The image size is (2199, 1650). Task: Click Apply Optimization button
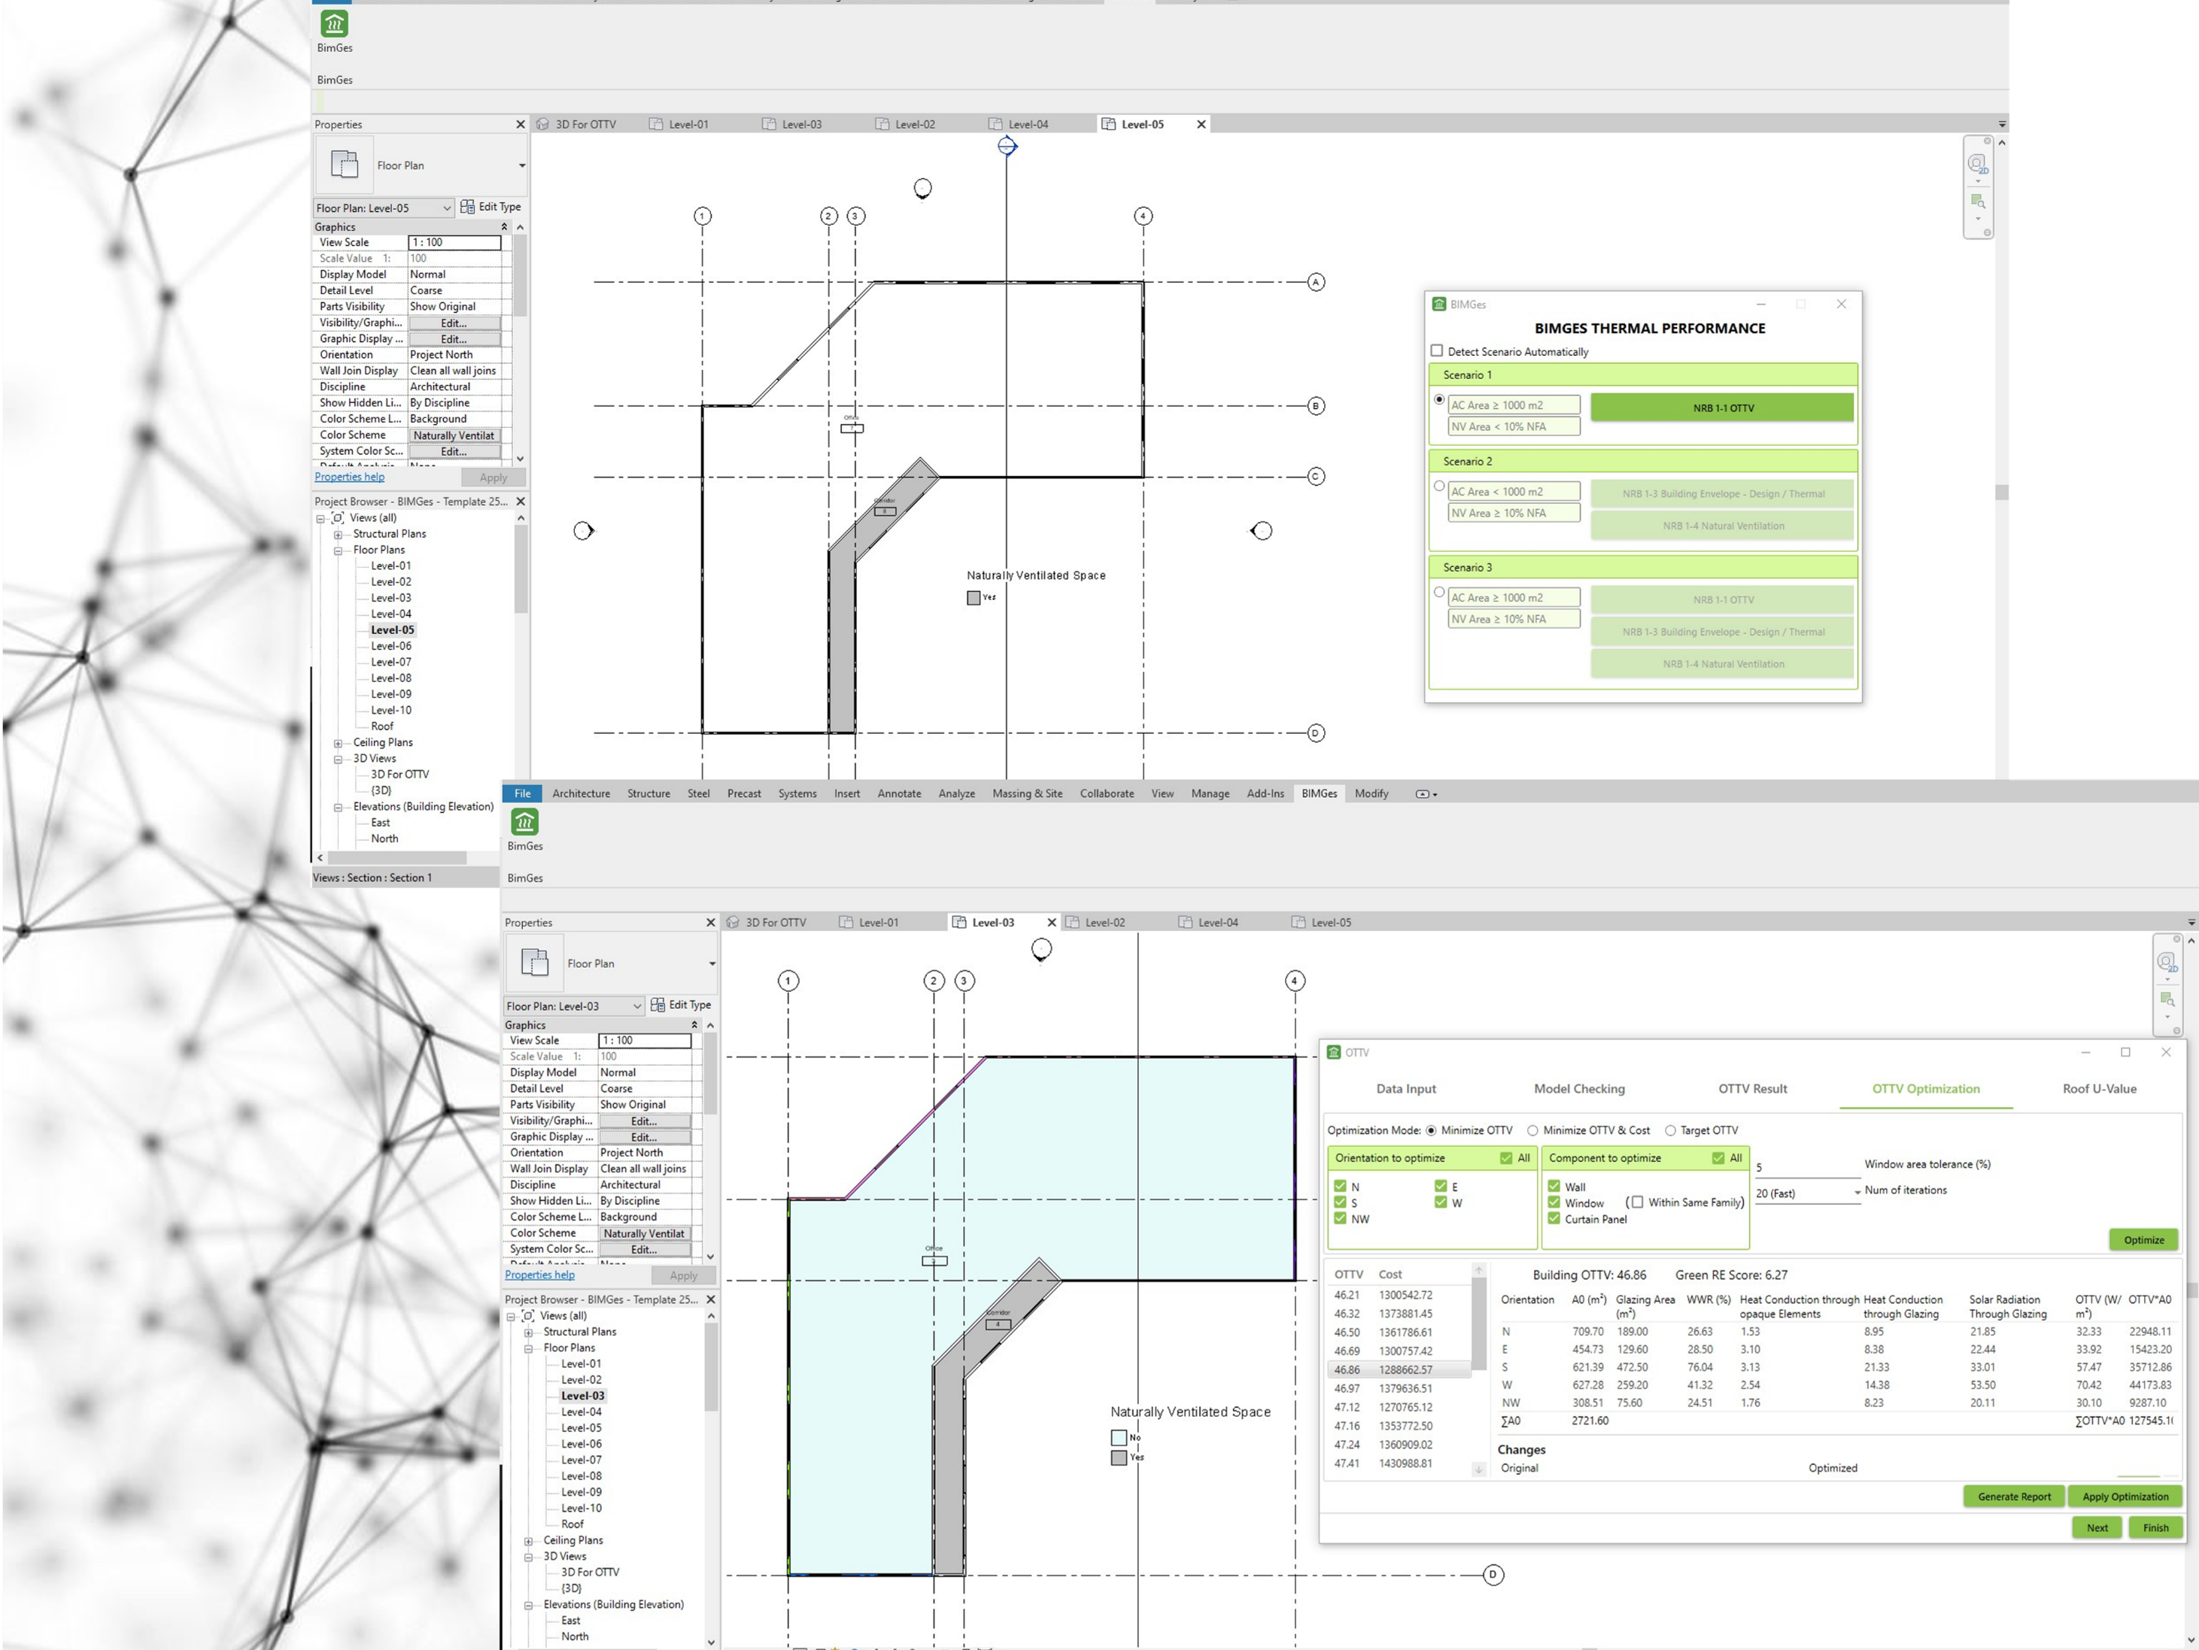tap(2125, 1496)
